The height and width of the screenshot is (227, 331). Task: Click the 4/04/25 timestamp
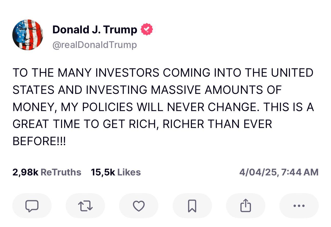(279, 172)
